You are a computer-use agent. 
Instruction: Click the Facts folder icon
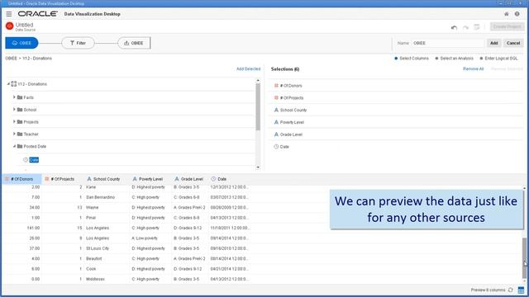[x=20, y=97]
